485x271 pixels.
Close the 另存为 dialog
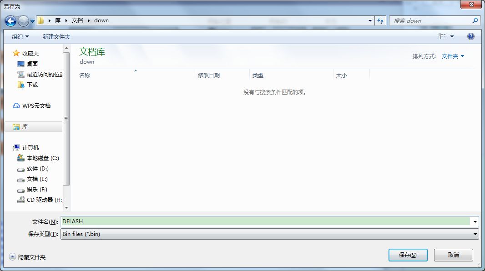click(471, 5)
